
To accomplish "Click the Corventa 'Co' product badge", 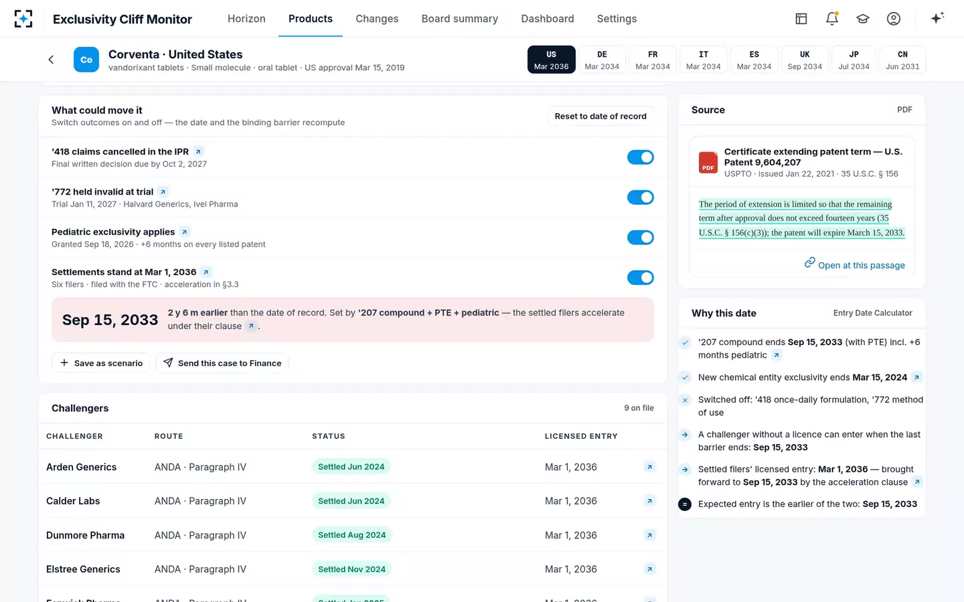I will pos(86,60).
